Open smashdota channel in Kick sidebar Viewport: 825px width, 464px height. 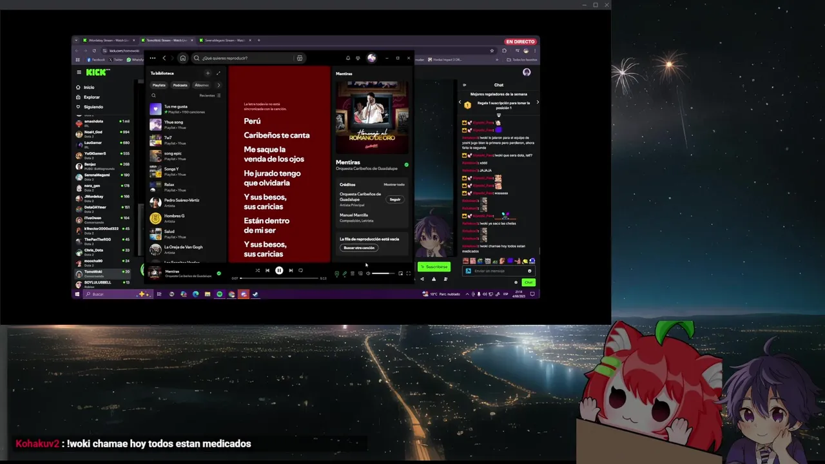click(103, 122)
